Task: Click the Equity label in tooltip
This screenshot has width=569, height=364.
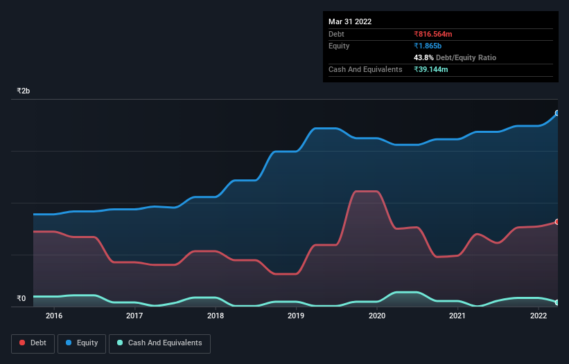Action: 339,46
